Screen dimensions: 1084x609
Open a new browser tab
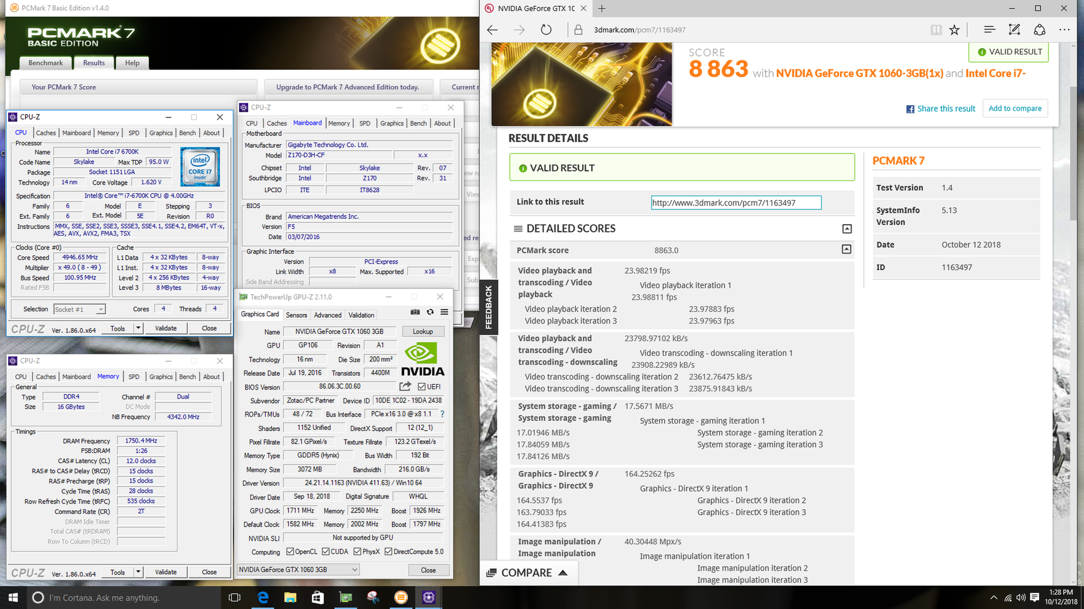point(602,8)
